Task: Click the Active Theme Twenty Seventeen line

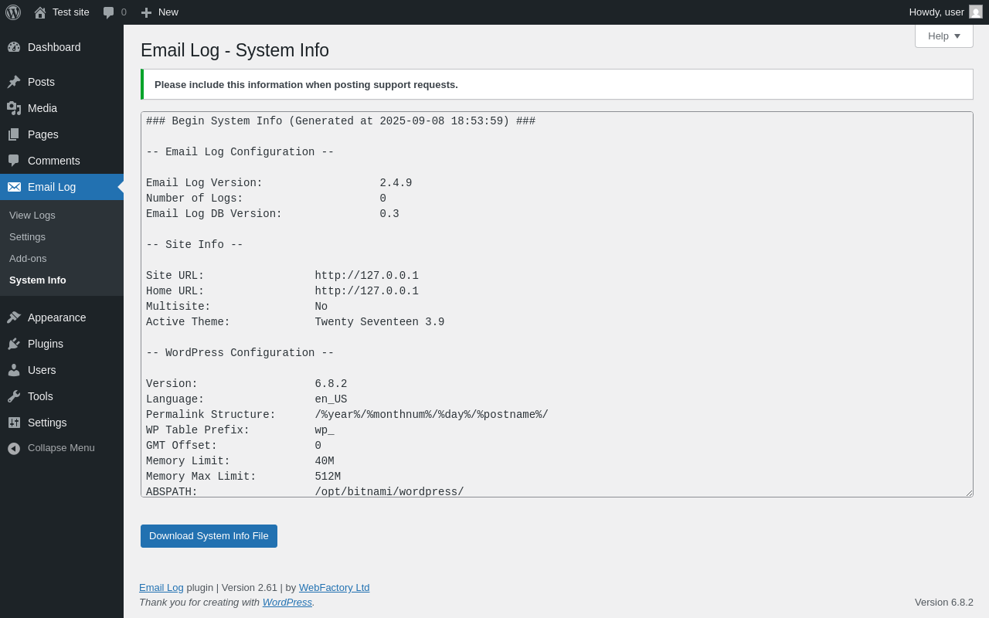Action: click(x=295, y=322)
